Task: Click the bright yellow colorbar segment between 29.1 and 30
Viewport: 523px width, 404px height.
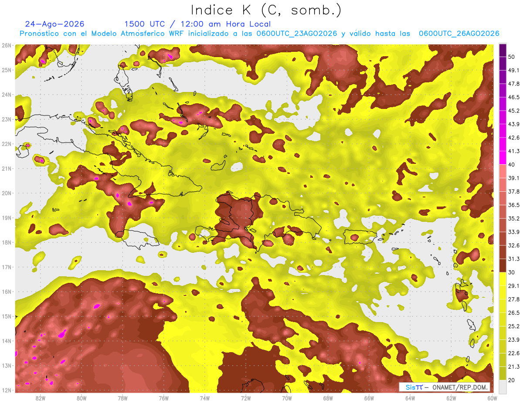Action: coord(503,279)
